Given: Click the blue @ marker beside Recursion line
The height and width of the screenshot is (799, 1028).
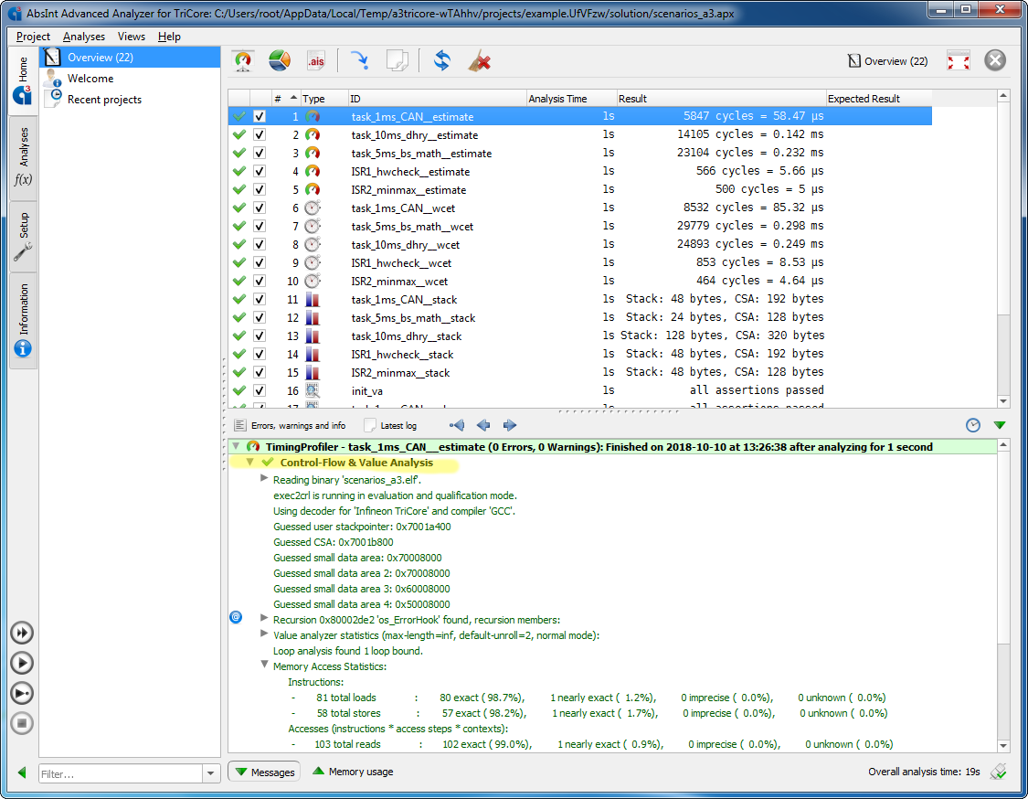Looking at the screenshot, I should click(236, 617).
